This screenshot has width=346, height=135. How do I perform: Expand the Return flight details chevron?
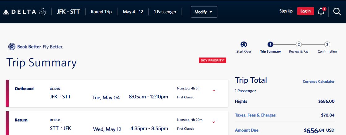pos(214,122)
